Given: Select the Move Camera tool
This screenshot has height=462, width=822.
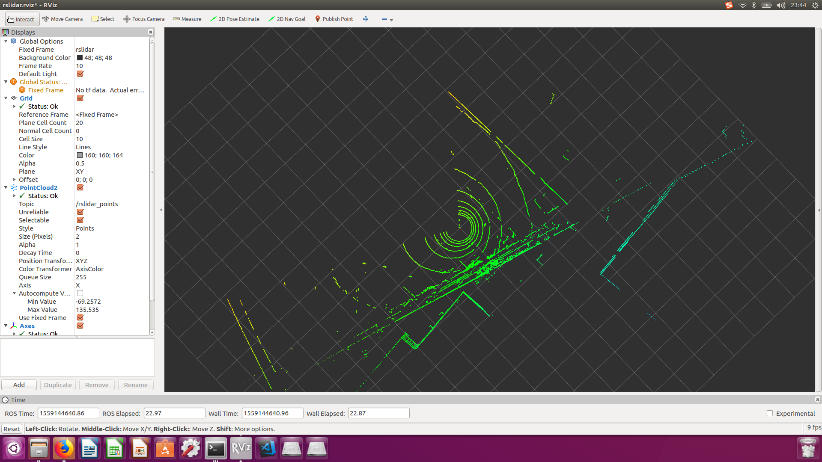Looking at the screenshot, I should (x=63, y=19).
